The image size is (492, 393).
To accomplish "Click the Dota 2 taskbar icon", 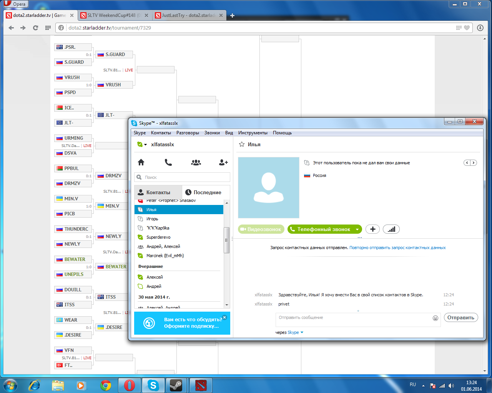I will click(x=201, y=385).
